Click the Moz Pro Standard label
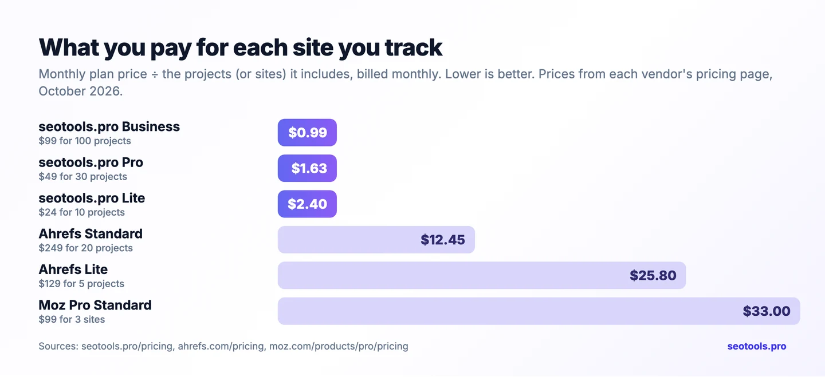The height and width of the screenshot is (377, 825). click(x=95, y=305)
